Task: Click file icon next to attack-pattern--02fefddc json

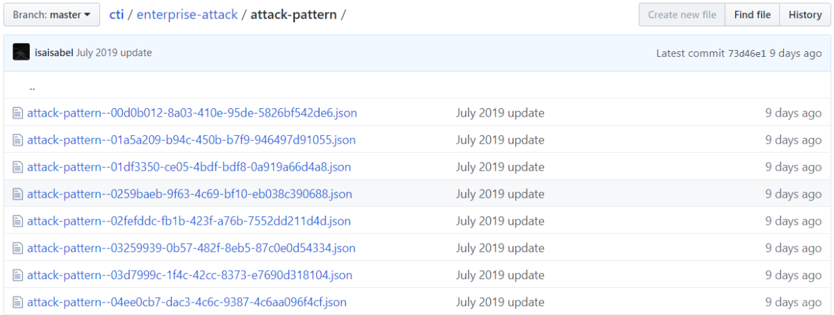Action: (18, 221)
